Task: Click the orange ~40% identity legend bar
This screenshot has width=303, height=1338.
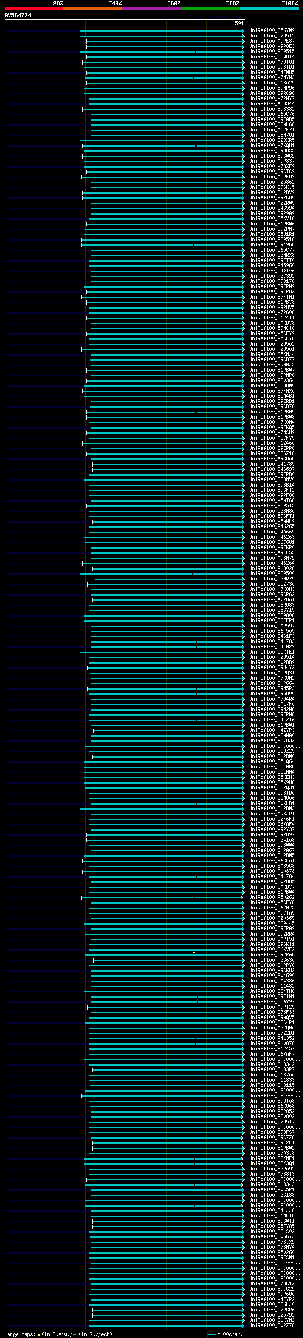Action: click(93, 9)
